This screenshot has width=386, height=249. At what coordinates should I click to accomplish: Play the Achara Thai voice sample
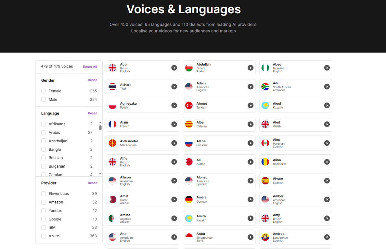pos(174,87)
